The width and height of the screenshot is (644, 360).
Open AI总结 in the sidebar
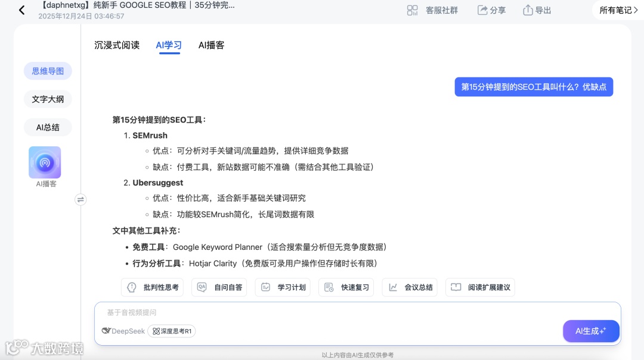click(x=48, y=127)
